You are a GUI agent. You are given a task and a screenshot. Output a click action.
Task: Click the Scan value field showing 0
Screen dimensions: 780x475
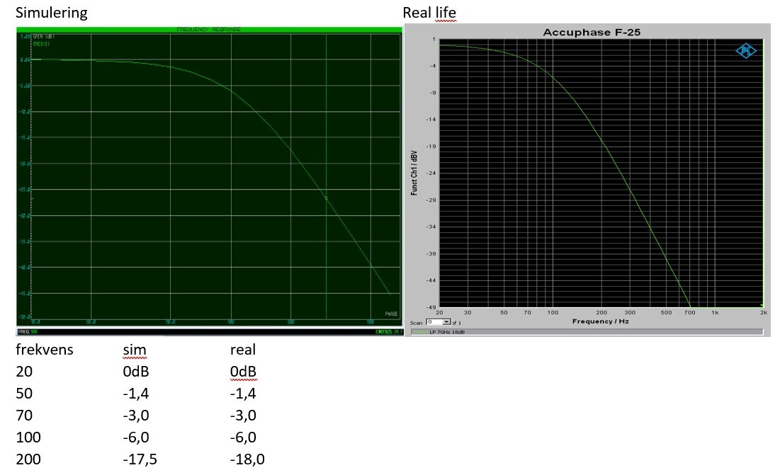[434, 323]
